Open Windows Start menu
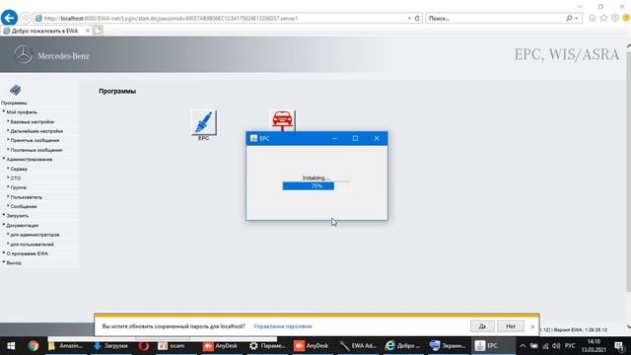The height and width of the screenshot is (355, 631). [x=11, y=346]
